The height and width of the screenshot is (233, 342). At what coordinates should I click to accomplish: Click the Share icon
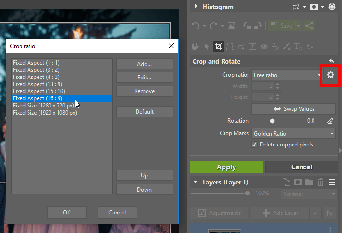click(309, 26)
